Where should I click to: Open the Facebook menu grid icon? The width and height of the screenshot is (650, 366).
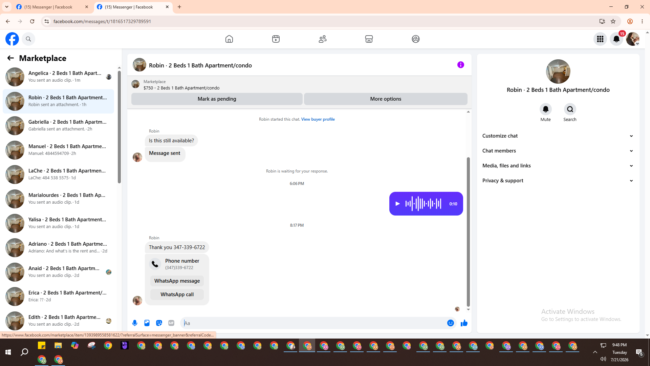(x=600, y=39)
